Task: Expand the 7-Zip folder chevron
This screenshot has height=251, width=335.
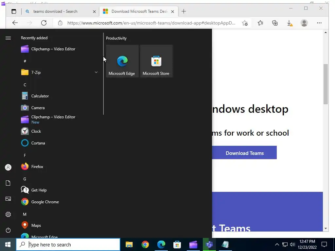Action: (x=96, y=72)
